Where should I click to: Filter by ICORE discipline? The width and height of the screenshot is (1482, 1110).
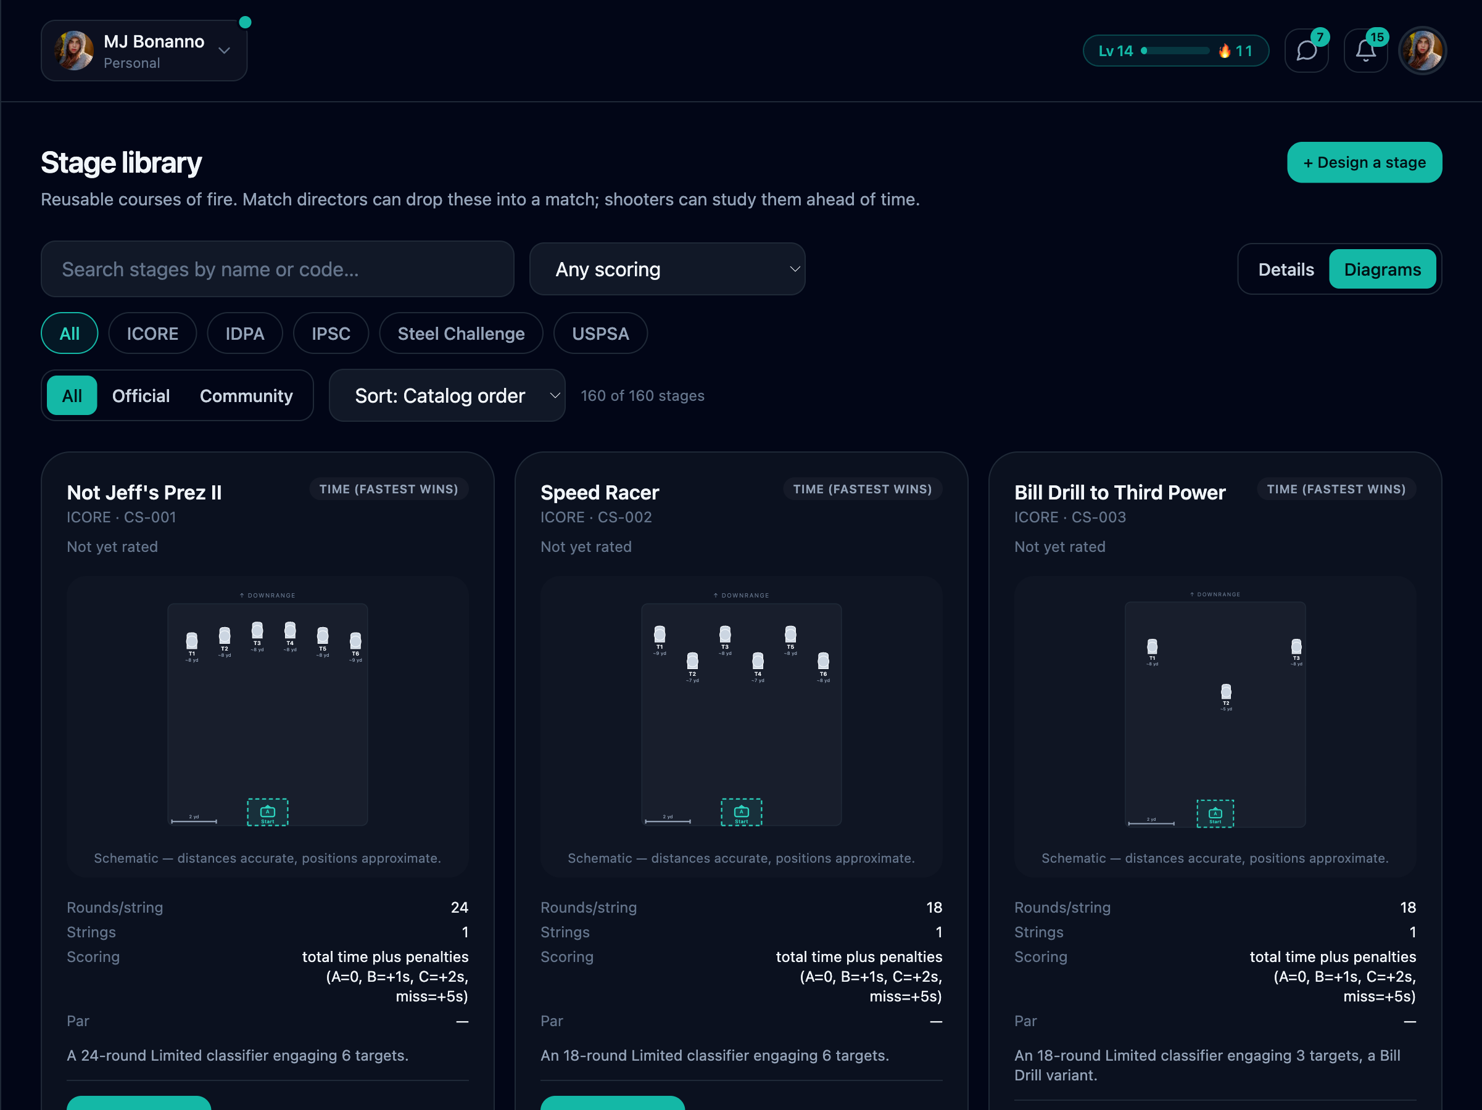(x=152, y=334)
